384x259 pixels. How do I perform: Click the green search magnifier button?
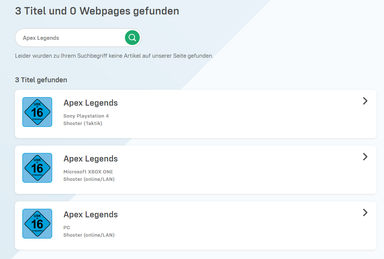132,38
